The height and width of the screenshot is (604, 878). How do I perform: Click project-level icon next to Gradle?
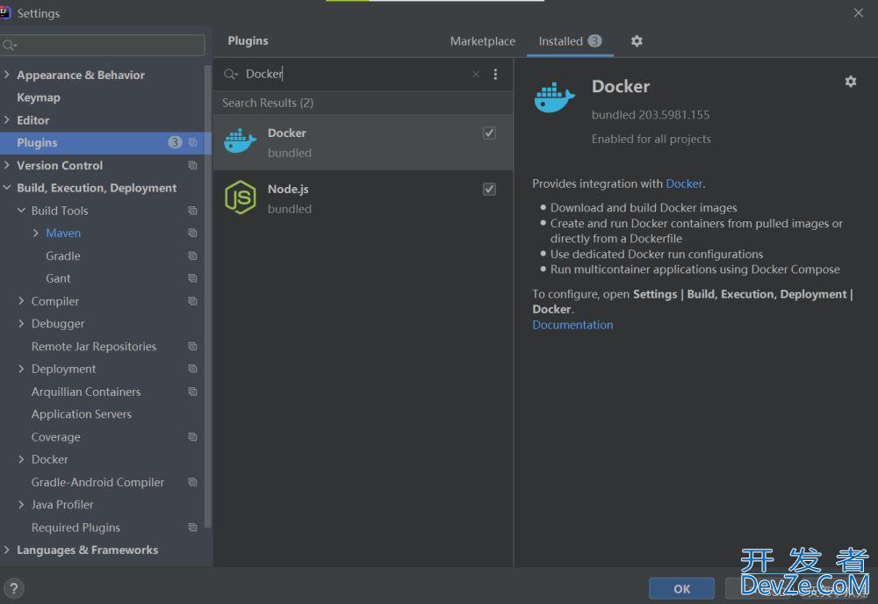(192, 255)
